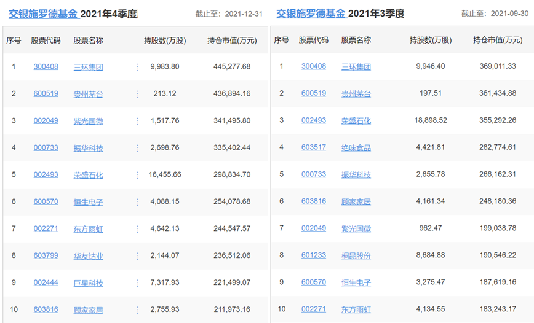Open 东方雨虹 name link in 4季度 table
This screenshot has width=534, height=323.
point(88,229)
